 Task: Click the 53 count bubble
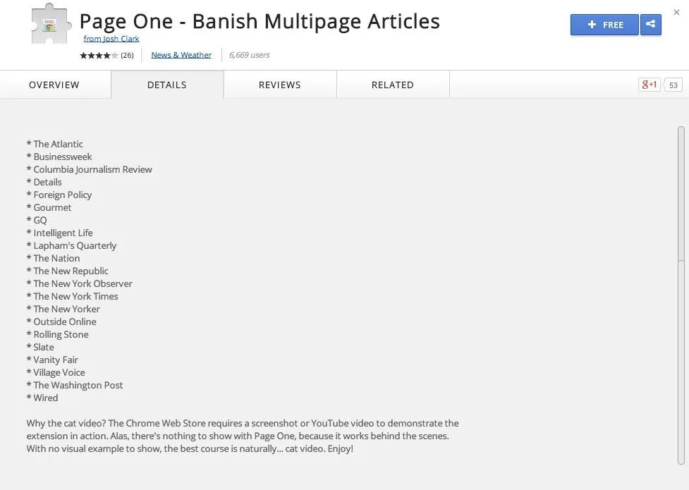coord(673,85)
